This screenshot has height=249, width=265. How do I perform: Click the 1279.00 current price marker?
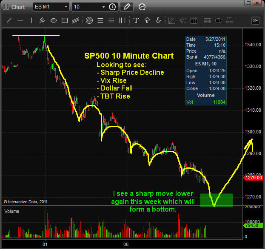point(250,178)
